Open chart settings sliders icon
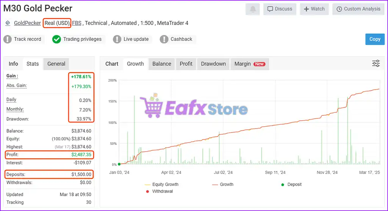Screen dimensions: 388x211 coord(376,64)
